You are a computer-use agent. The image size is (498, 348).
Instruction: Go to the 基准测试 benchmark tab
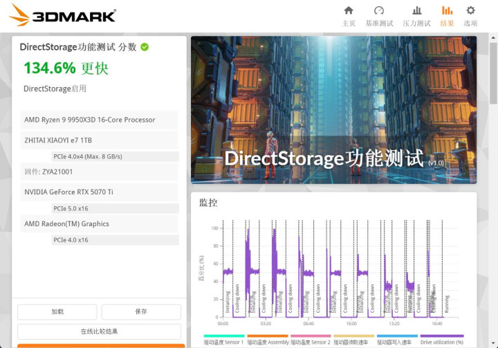pyautogui.click(x=379, y=16)
